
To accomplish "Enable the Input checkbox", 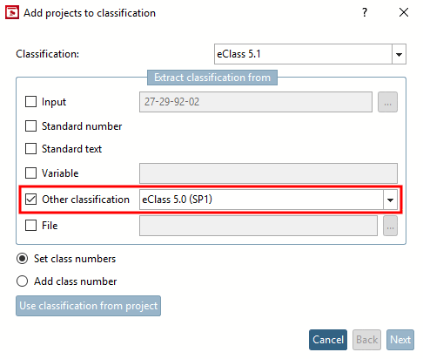I will coord(30,102).
